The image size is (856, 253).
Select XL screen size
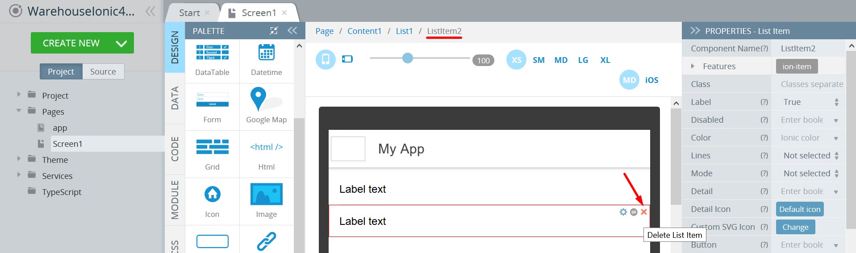[605, 60]
